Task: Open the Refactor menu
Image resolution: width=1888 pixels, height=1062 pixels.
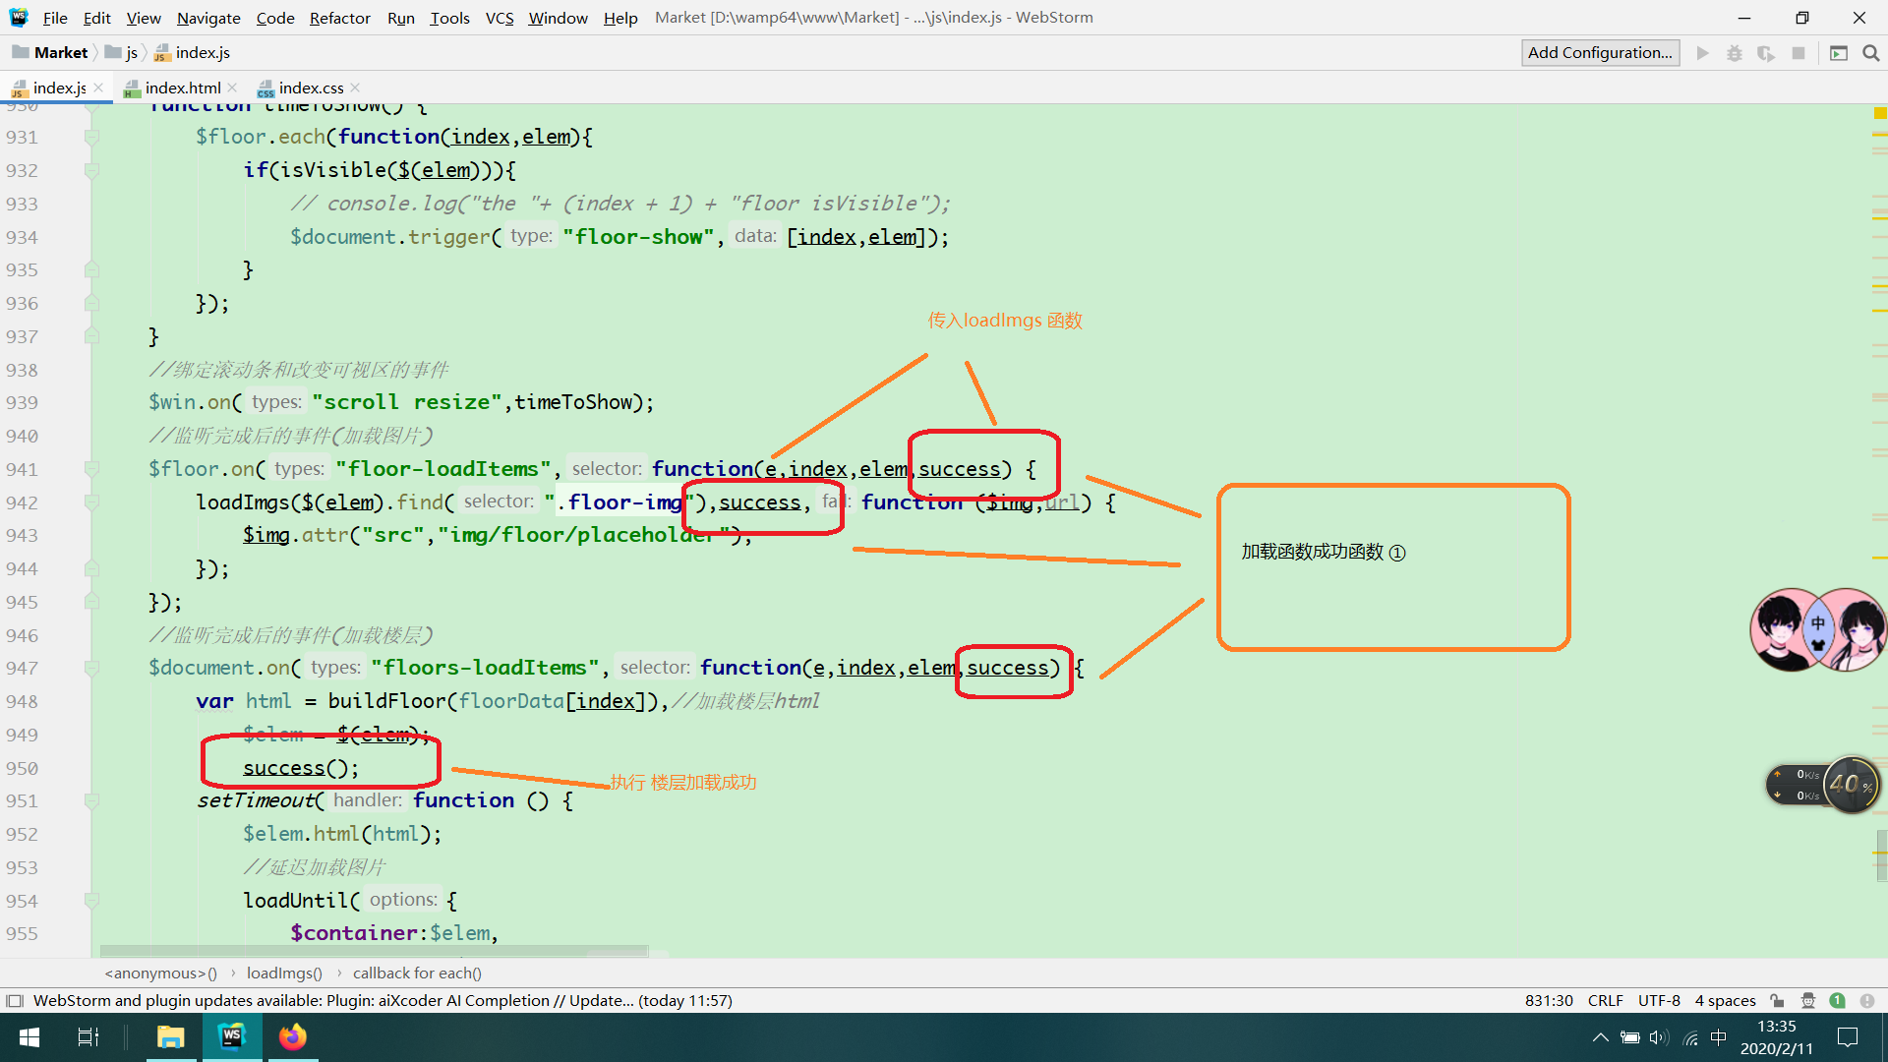Action: pyautogui.click(x=339, y=18)
